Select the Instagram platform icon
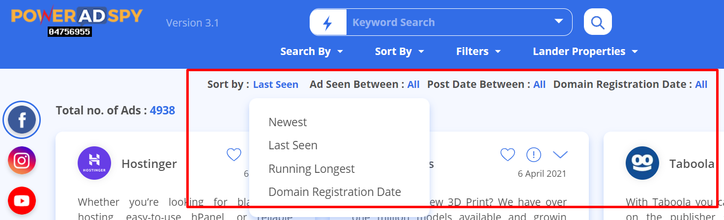 22,161
